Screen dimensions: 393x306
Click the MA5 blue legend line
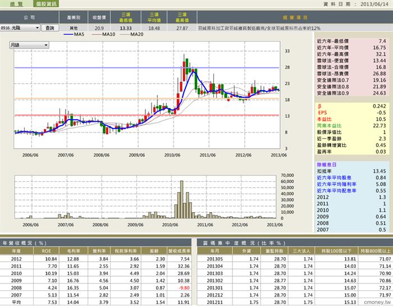68,34
